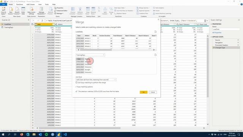Open Recent Sources
The height and width of the screenshot is (137, 243).
click(x=17, y=11)
